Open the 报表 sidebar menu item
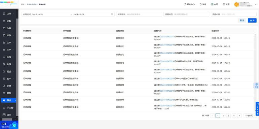The width and height of the screenshot is (259, 129). point(9,100)
